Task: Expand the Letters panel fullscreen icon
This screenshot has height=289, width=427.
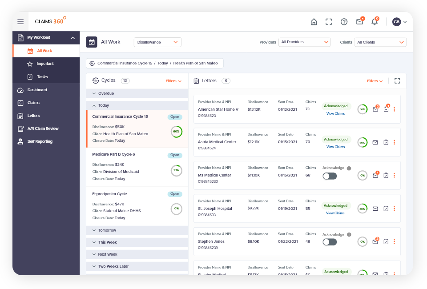Action: point(397,81)
